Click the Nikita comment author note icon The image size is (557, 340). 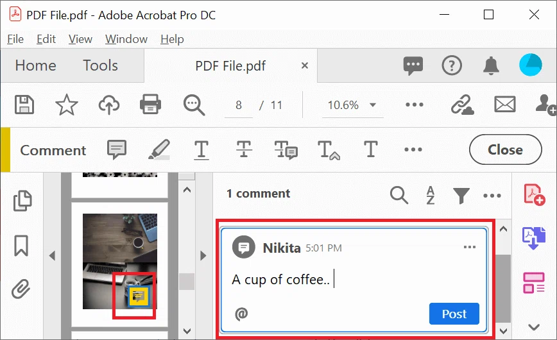pyautogui.click(x=244, y=247)
